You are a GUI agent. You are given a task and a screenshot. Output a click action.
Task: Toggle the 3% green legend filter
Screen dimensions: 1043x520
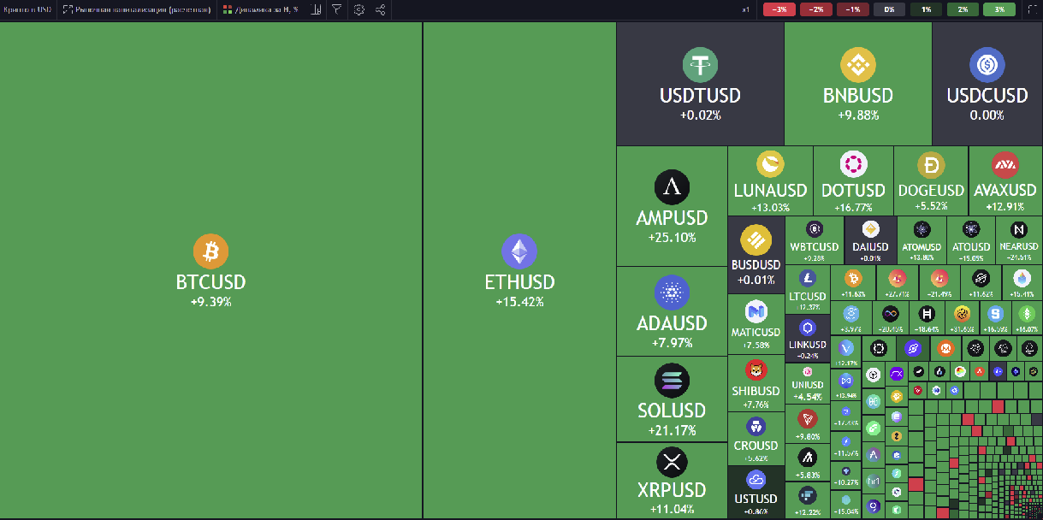pos(999,9)
